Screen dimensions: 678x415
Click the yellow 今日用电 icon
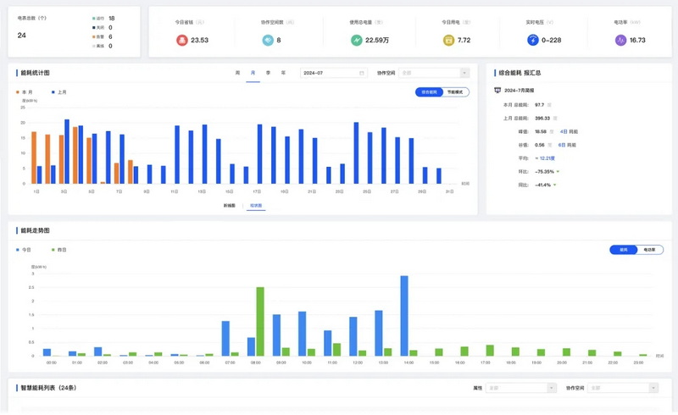click(449, 40)
